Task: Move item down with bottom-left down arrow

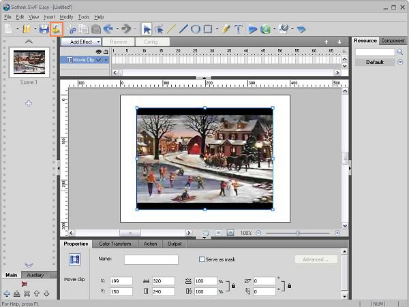Action: [46, 293]
